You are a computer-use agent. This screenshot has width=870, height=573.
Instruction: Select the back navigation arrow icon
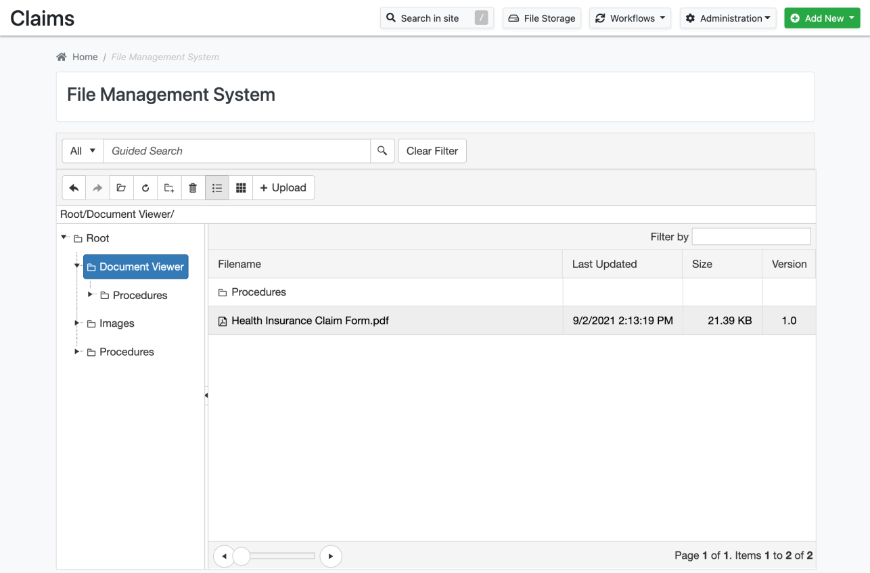[74, 187]
